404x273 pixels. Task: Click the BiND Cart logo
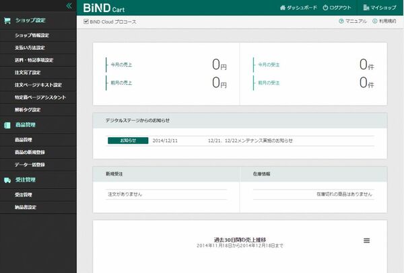click(104, 8)
